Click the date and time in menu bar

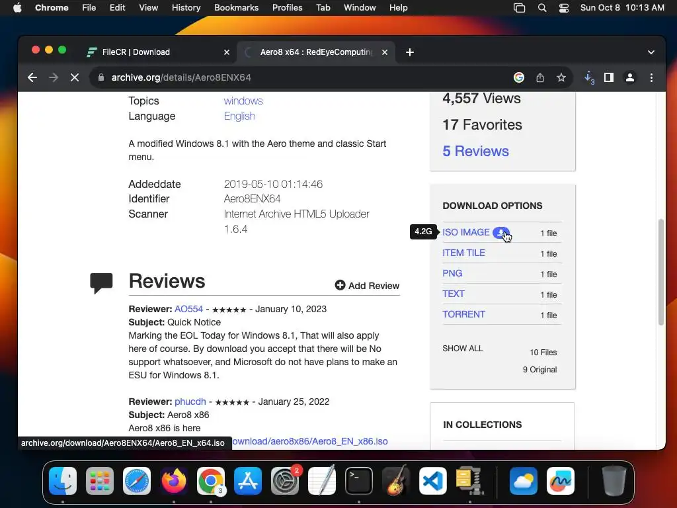click(622, 8)
